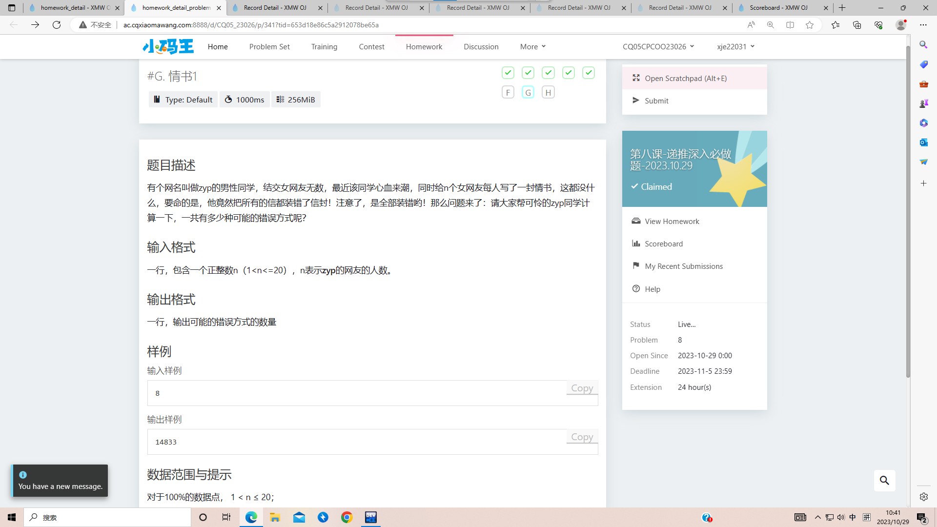
Task: Add page to favorites with star icon
Action: pos(810,25)
